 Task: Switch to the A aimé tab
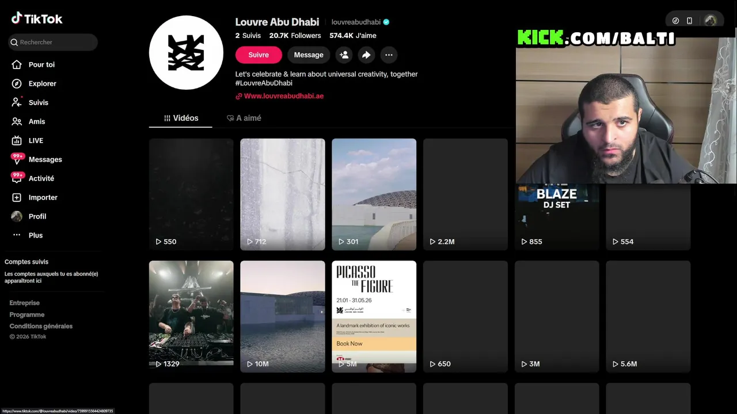(244, 118)
